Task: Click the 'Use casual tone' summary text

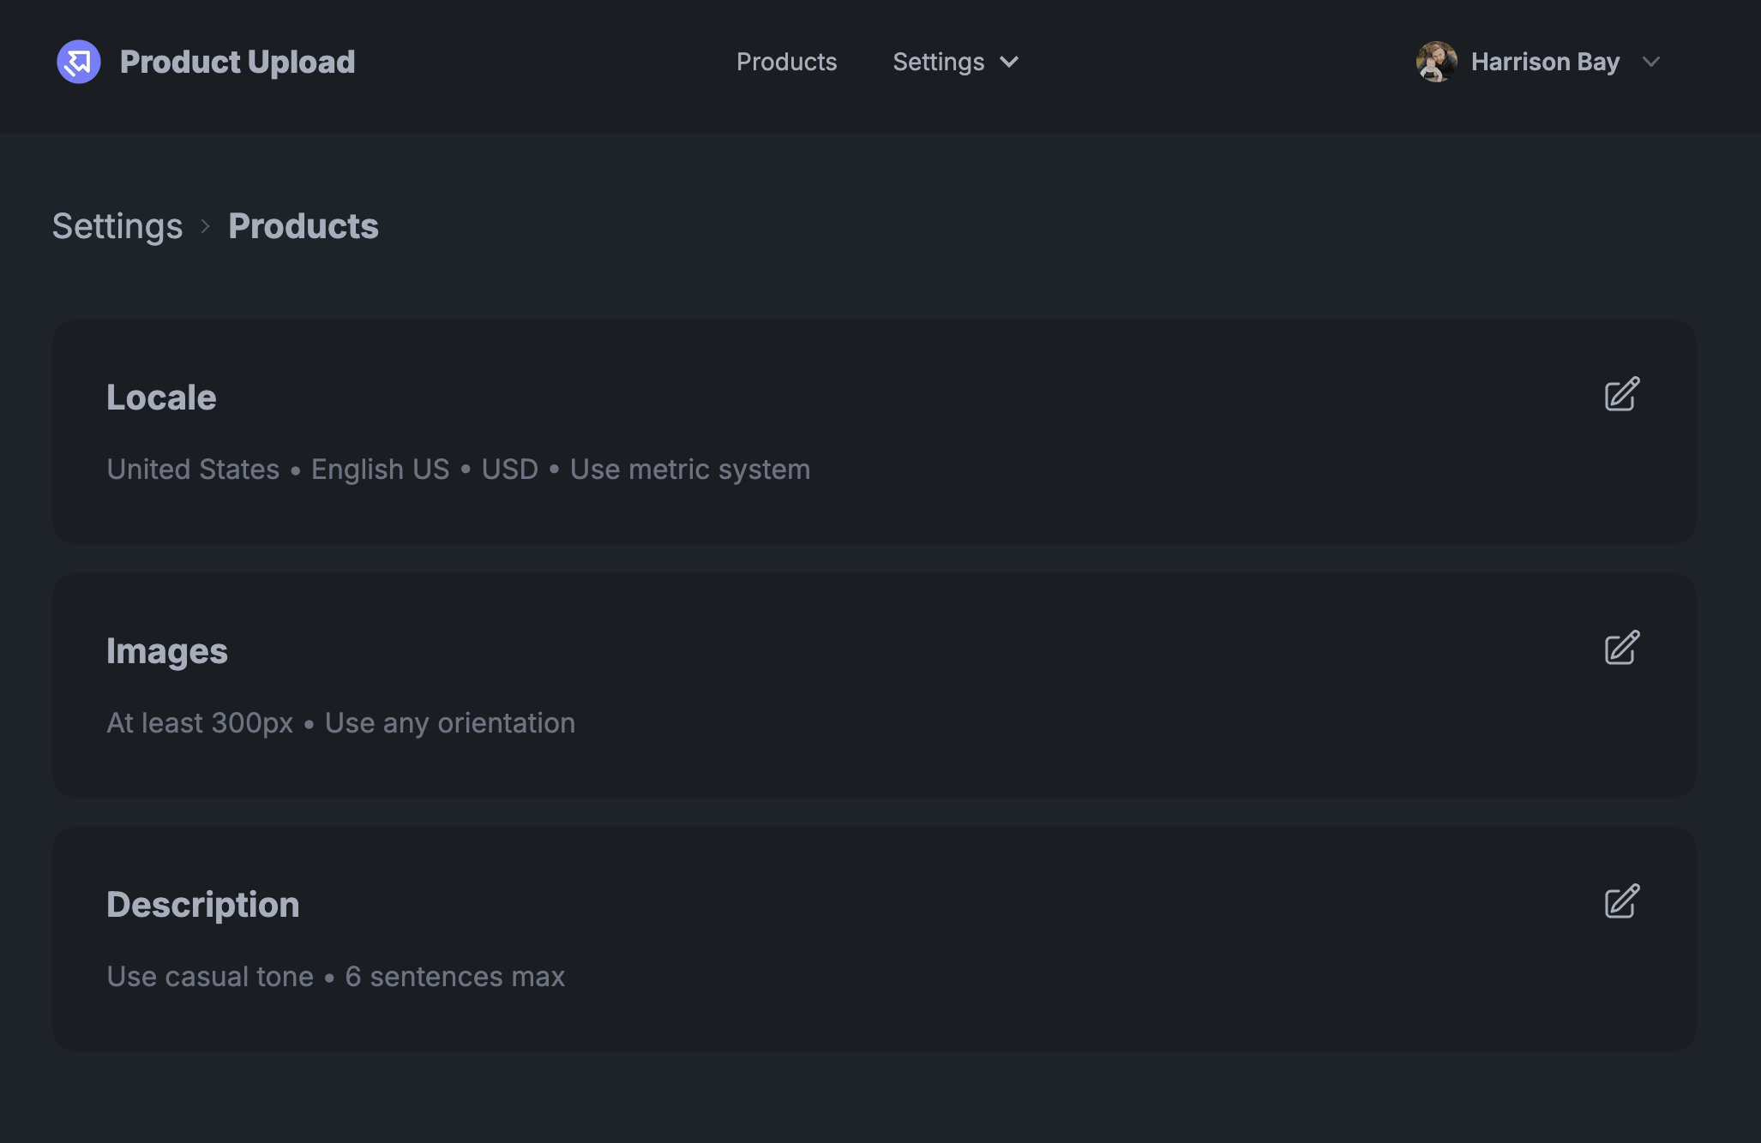Action: (210, 977)
